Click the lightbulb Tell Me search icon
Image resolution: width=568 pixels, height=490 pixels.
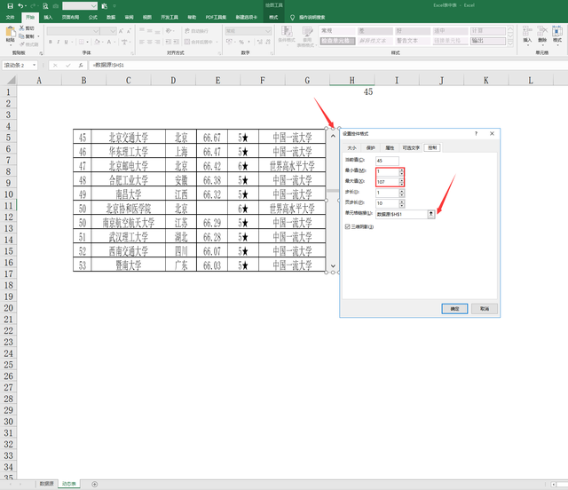292,18
